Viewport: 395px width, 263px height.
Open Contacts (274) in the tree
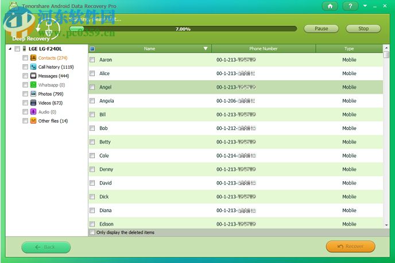53,58
